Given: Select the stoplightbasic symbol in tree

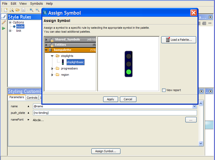Looking at the screenshot, I should pyautogui.click(x=75, y=62).
